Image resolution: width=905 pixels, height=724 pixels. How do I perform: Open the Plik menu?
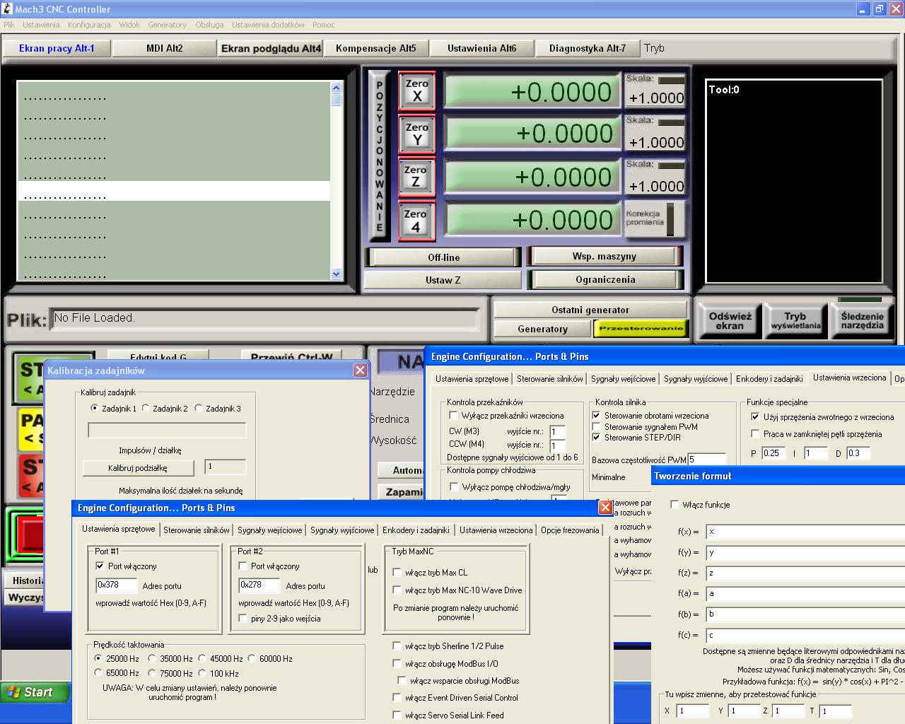click(x=8, y=25)
